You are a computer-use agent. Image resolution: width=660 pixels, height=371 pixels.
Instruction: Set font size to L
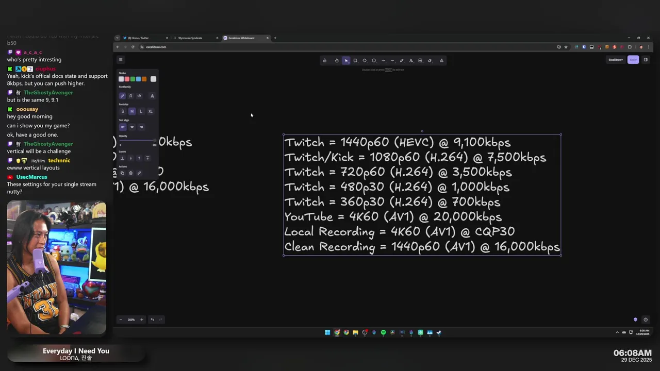141,111
